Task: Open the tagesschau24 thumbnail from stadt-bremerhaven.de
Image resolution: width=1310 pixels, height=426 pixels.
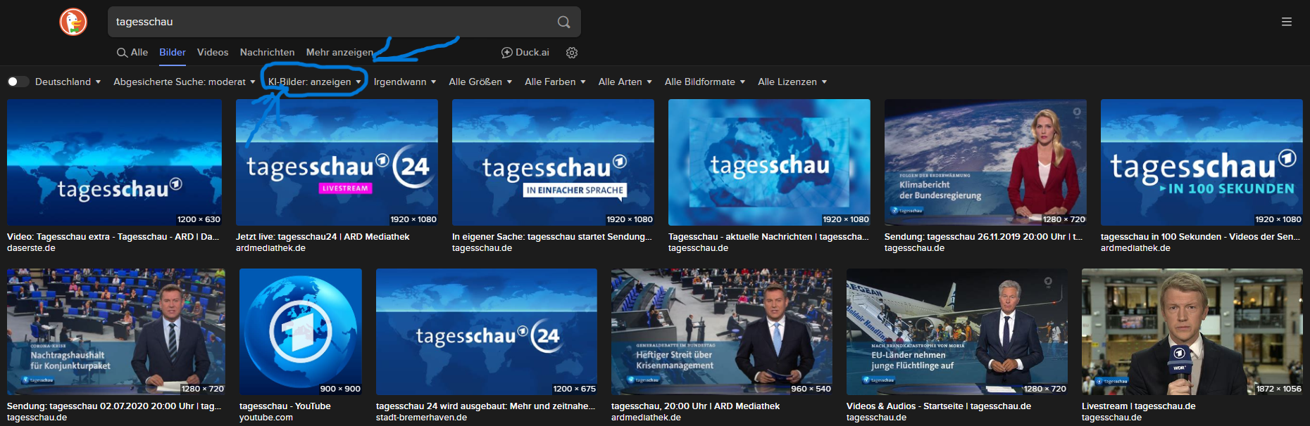Action: pos(487,332)
